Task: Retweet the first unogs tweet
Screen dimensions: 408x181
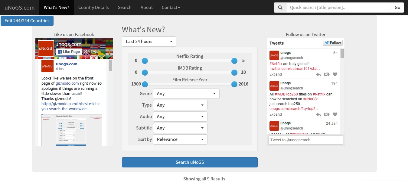Action: tap(326, 74)
